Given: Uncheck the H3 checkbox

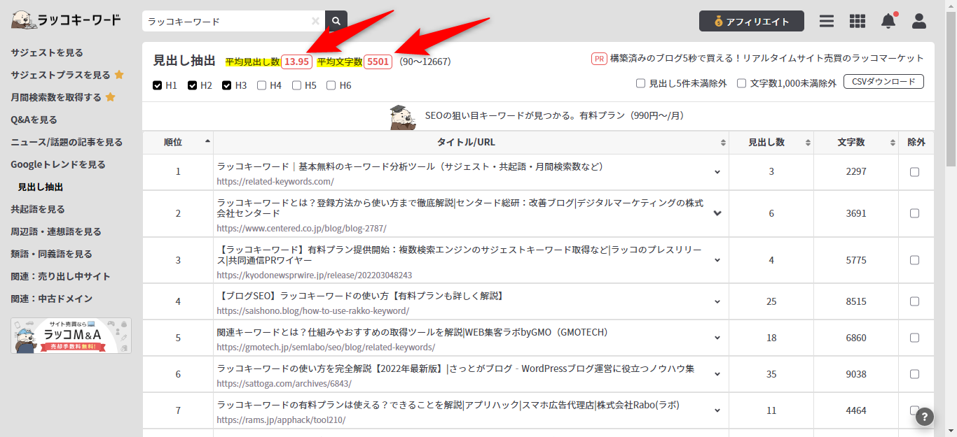Looking at the screenshot, I should pos(227,85).
